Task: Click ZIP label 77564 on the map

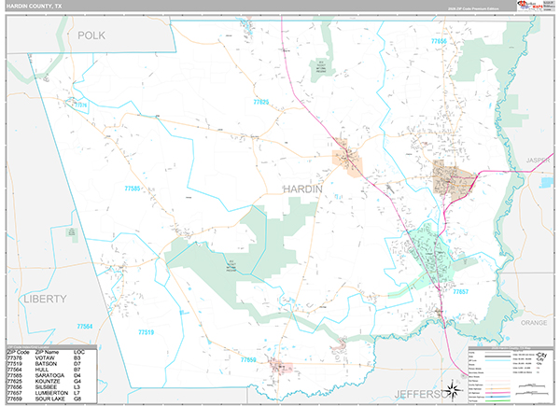Action: pos(85,327)
